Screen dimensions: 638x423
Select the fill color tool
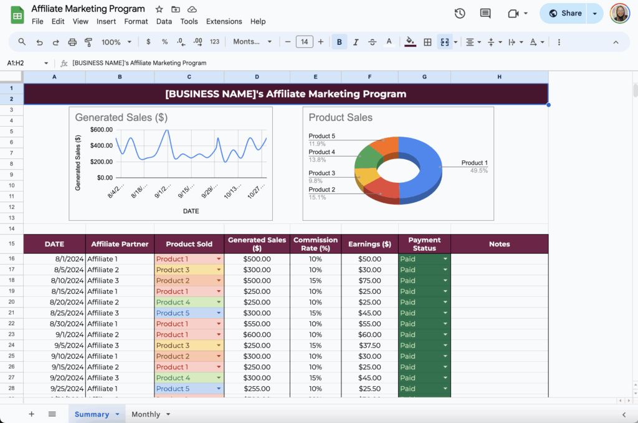pos(410,42)
